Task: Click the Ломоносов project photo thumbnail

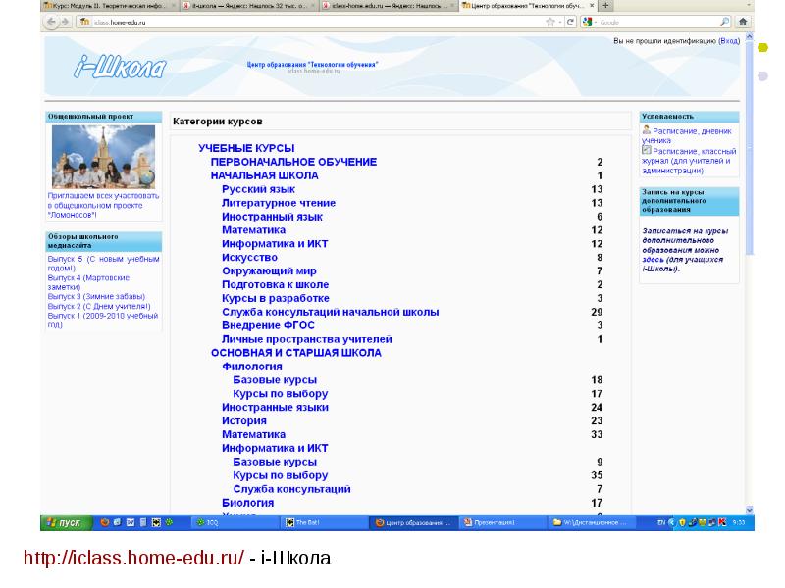Action: 103,157
